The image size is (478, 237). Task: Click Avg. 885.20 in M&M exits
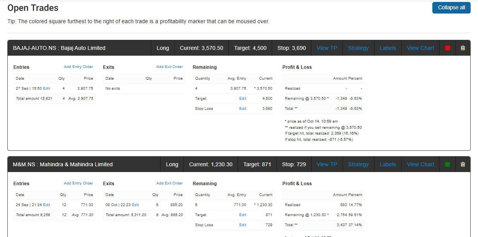pos(172,215)
